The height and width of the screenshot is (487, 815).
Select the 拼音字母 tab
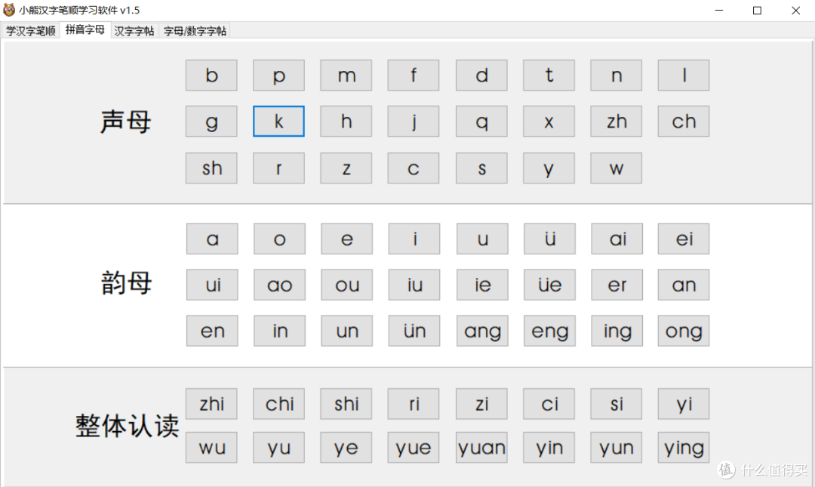[x=85, y=29]
